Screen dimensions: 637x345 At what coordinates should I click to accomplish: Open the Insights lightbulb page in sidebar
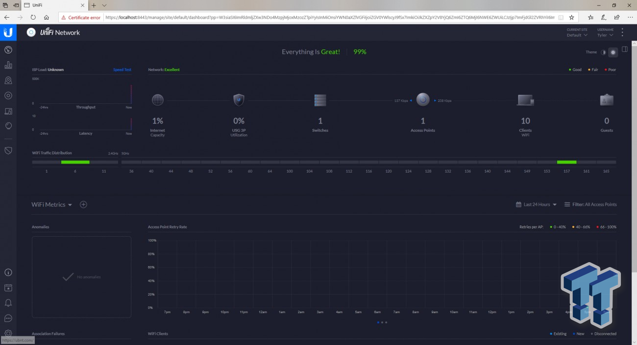point(8,126)
